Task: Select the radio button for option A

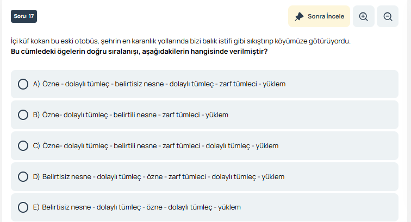Action: click(x=23, y=84)
